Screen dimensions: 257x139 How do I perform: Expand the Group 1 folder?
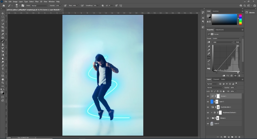click(211, 118)
